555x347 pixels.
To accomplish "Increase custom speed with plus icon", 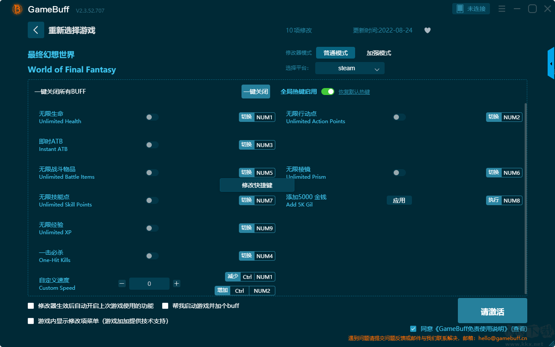I will coord(176,284).
